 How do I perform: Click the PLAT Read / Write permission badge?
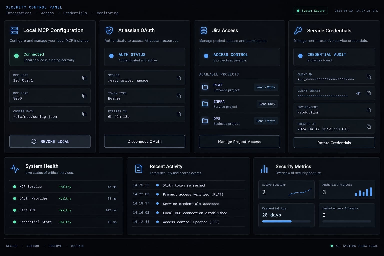coord(266,87)
